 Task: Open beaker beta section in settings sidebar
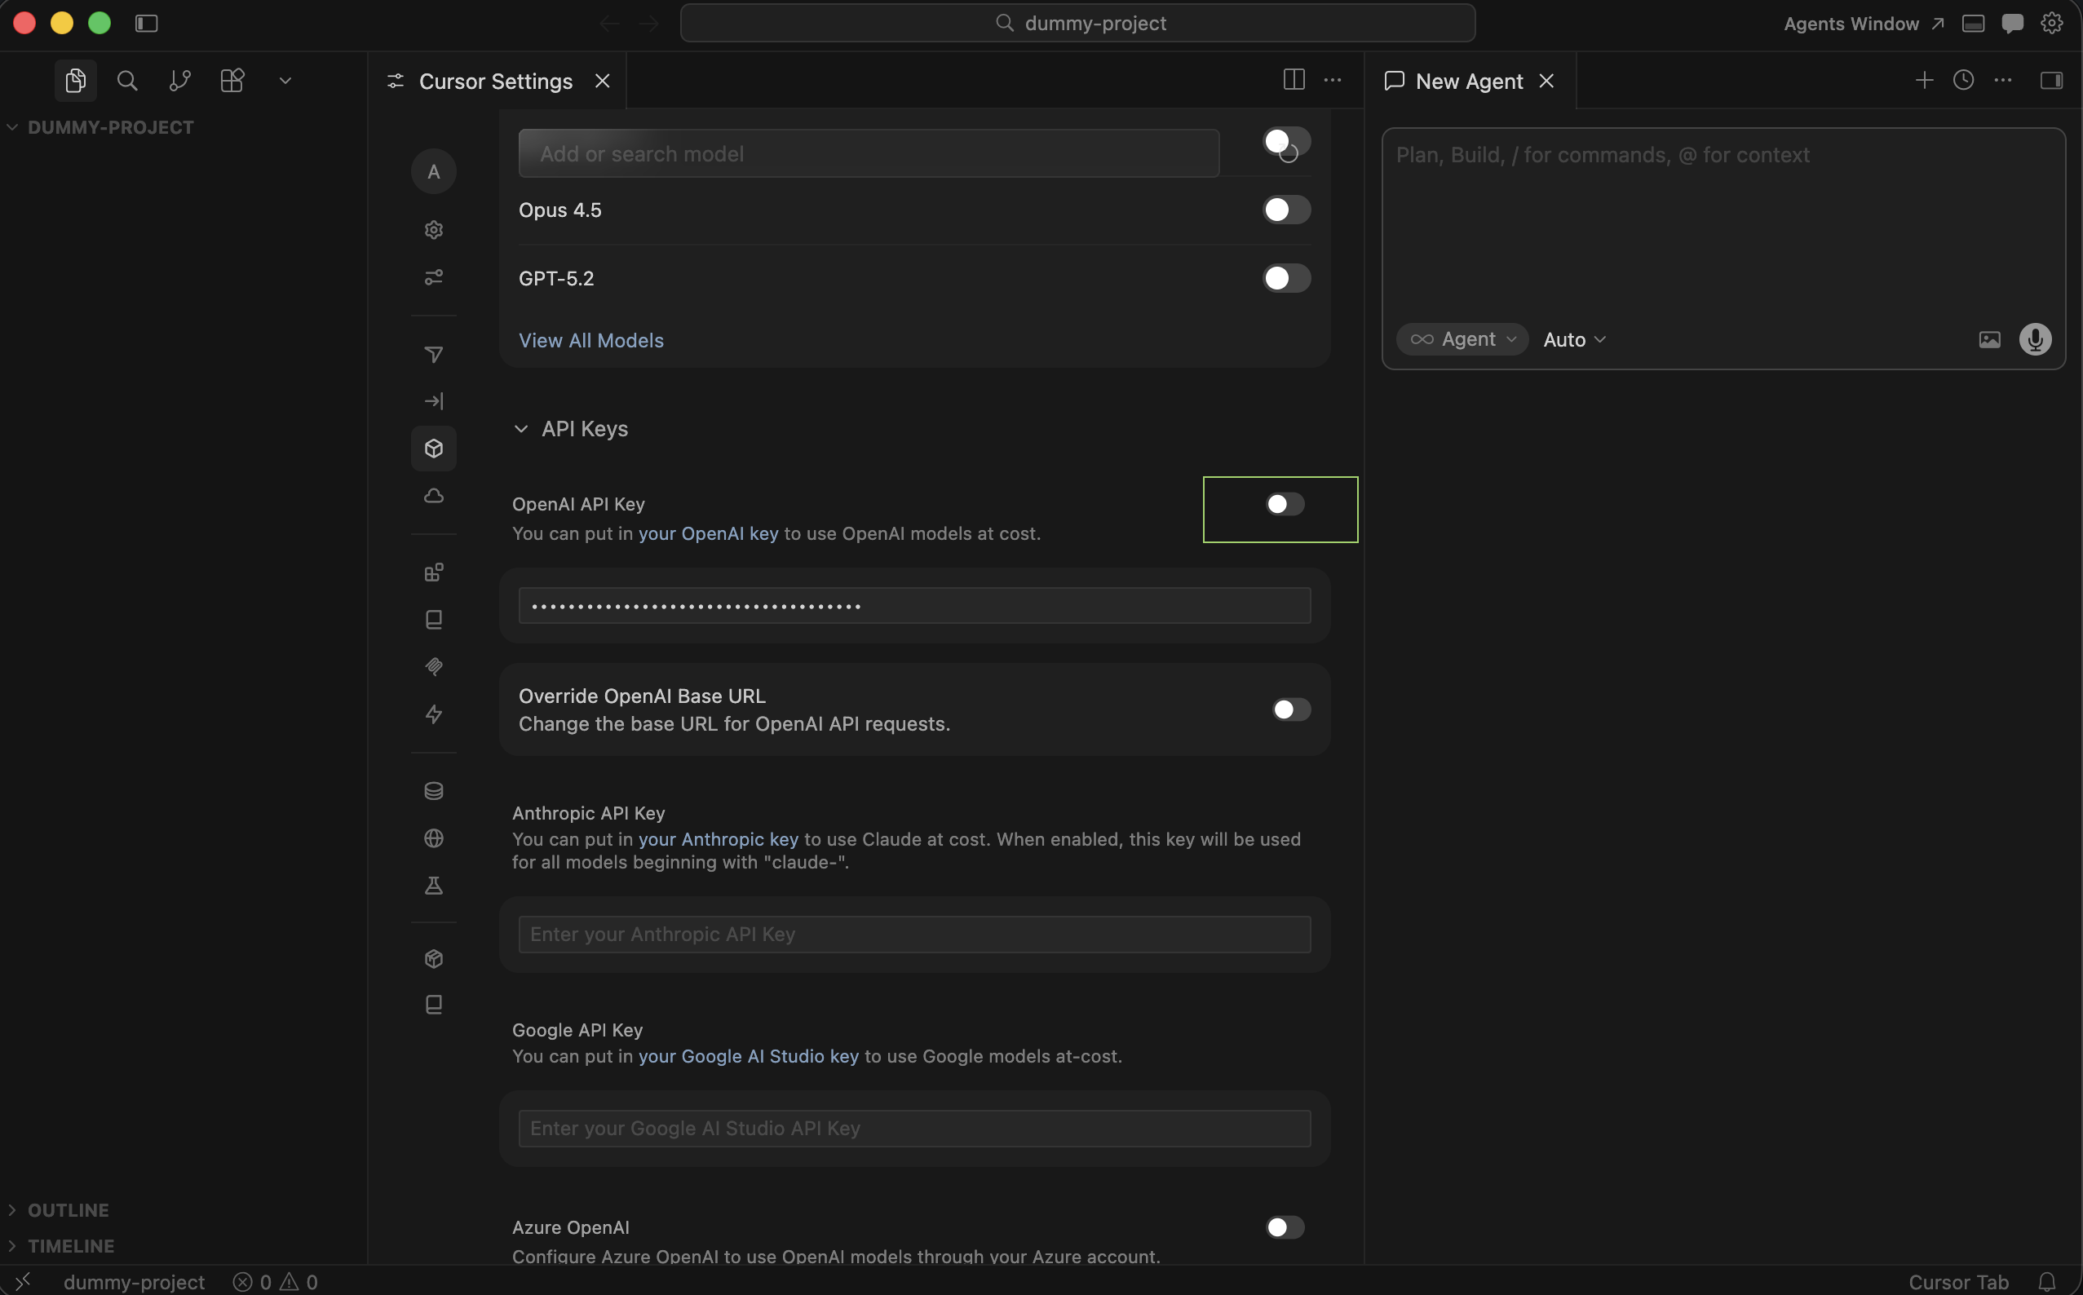pyautogui.click(x=434, y=886)
